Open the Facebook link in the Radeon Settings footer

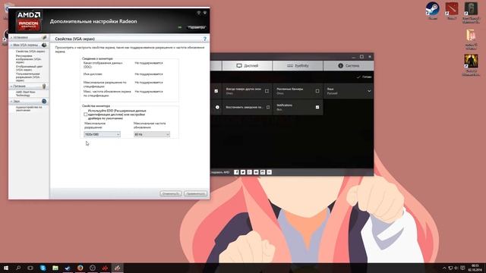click(x=236, y=172)
